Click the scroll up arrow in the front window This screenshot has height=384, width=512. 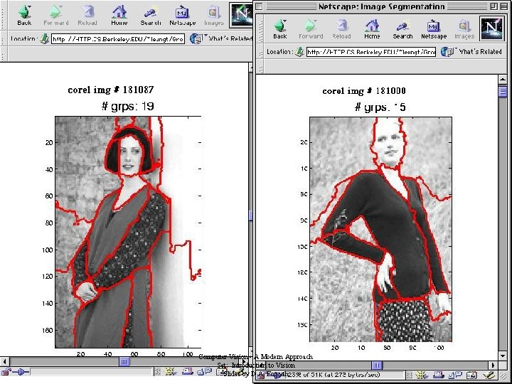(503, 80)
